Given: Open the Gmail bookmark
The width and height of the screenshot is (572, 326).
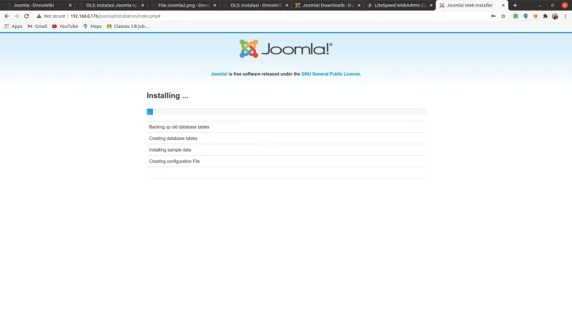Looking at the screenshot, I should coord(37,26).
